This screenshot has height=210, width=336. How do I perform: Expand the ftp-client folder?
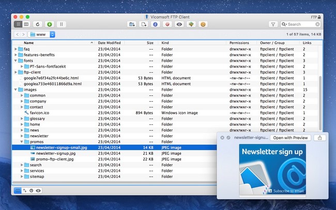[x=16, y=72]
